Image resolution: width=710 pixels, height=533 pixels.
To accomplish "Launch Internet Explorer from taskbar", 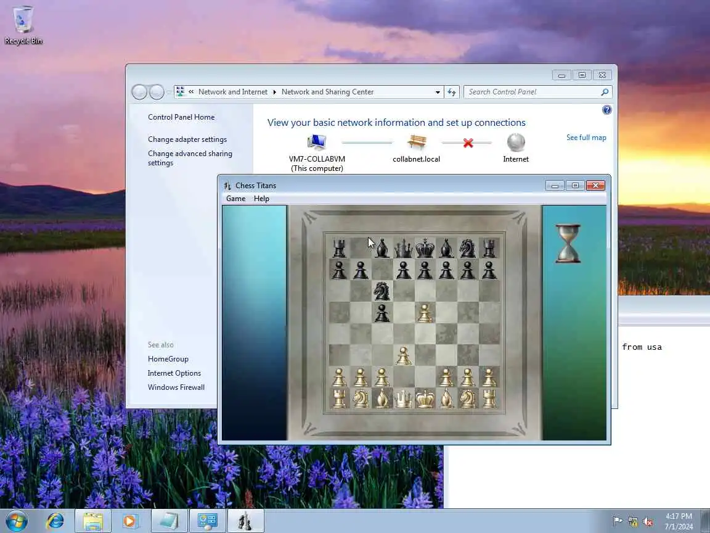I will [55, 521].
